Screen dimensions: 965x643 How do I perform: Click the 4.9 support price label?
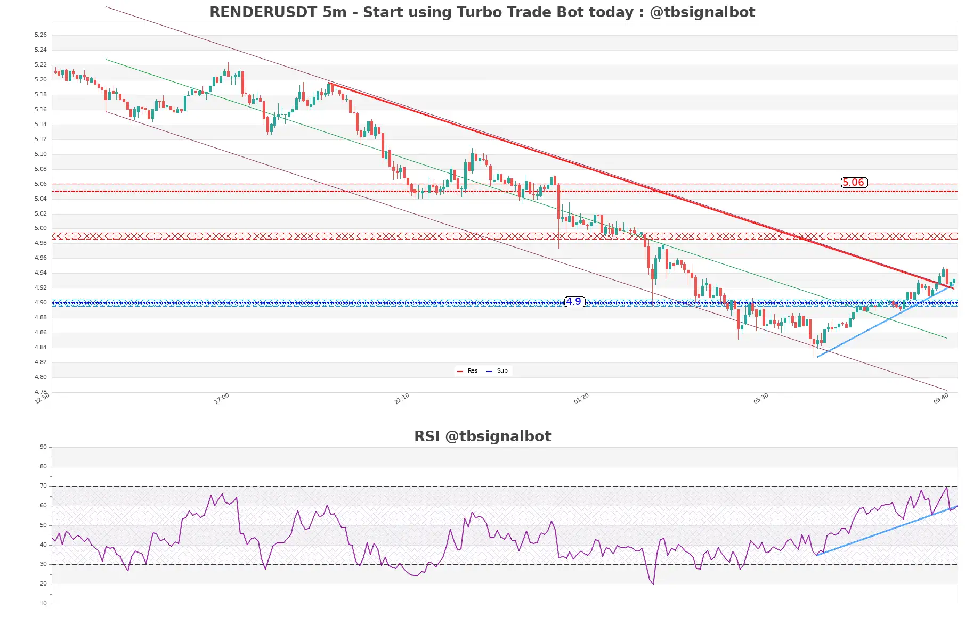tap(574, 302)
